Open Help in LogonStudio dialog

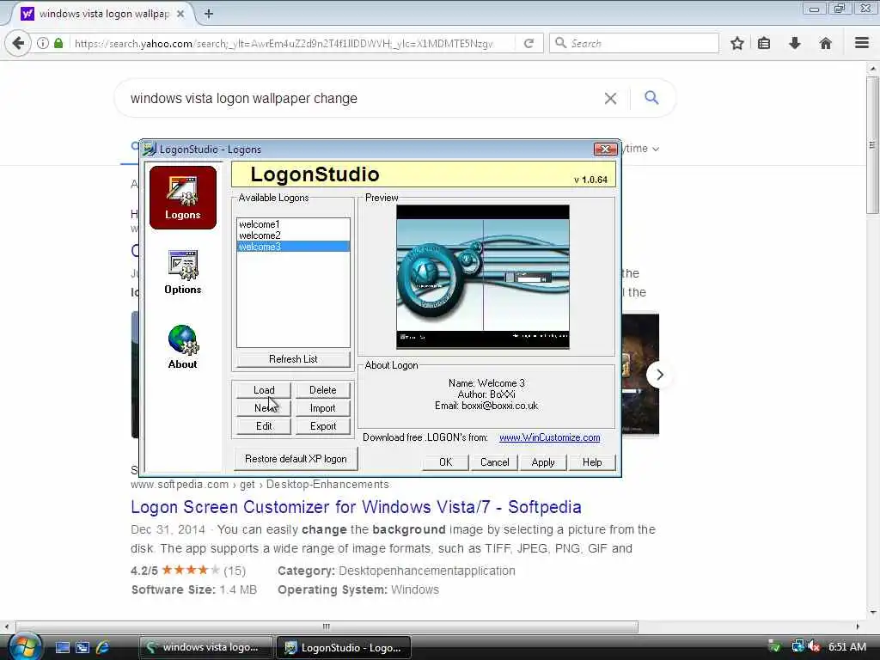(592, 461)
